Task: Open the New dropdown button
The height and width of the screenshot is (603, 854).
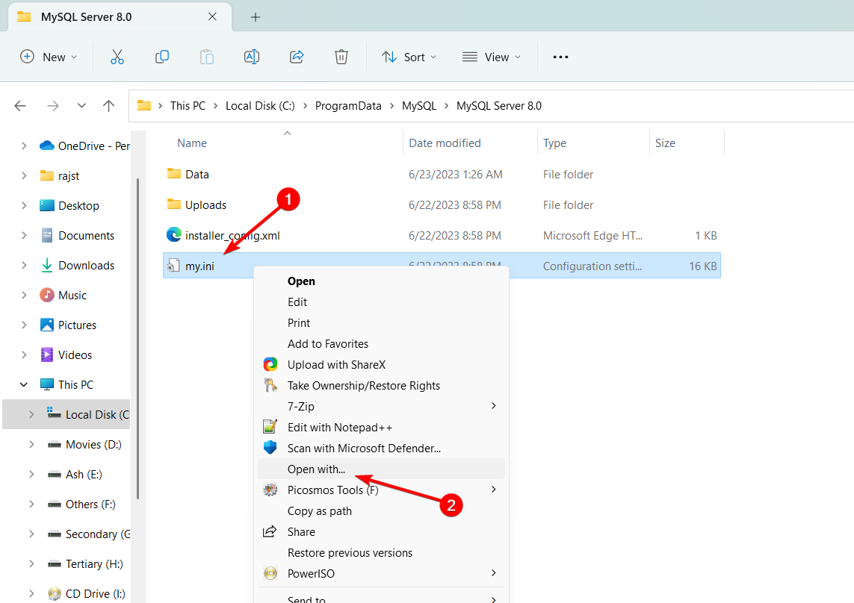Action: pyautogui.click(x=49, y=57)
